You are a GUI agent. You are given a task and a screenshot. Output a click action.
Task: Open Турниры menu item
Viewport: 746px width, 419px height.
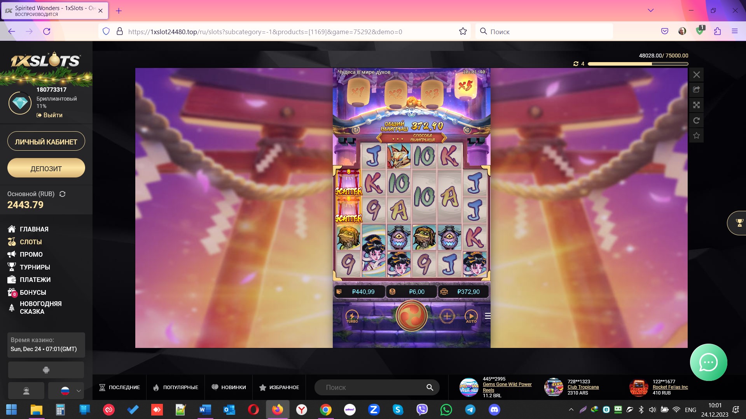pos(29,267)
